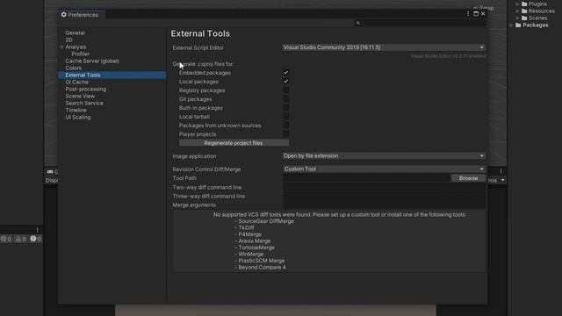Enable Built-in packages checkbox
This screenshot has height=316, width=562.
pyautogui.click(x=285, y=108)
